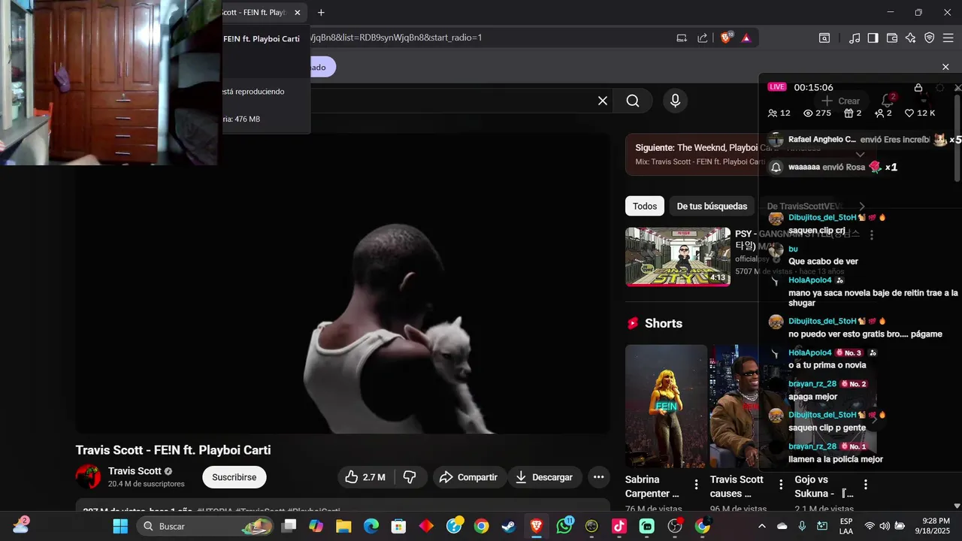
Task: Subscribe using the Suscribirse button
Action: click(x=234, y=477)
